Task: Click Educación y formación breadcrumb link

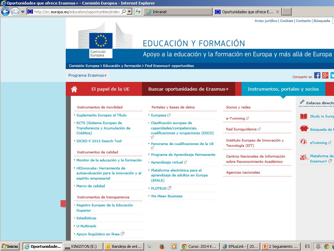Action: 122,66
